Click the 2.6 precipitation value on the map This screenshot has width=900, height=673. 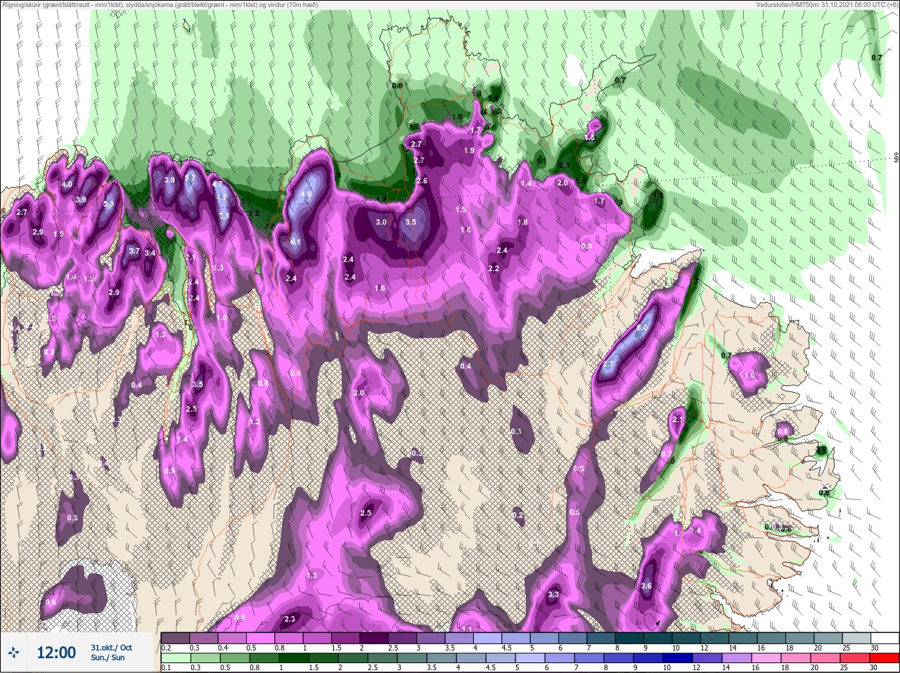[x=422, y=181]
